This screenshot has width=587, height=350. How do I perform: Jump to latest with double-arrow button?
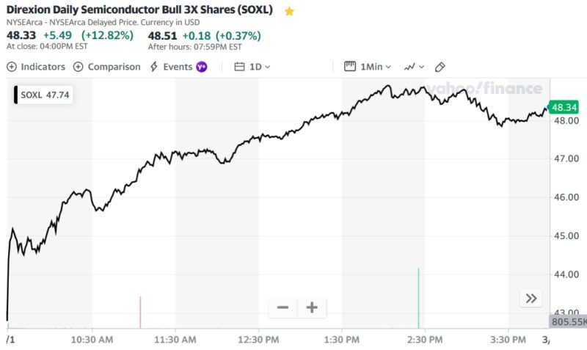531,298
